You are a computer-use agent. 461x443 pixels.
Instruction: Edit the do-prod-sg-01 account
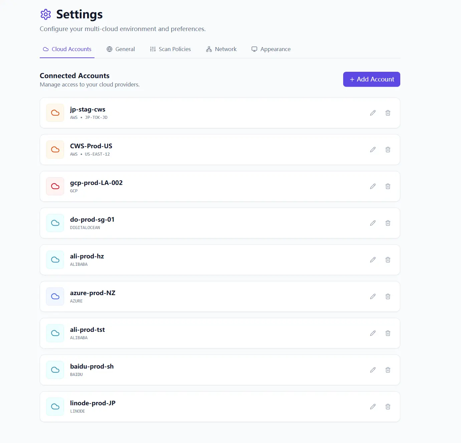pyautogui.click(x=373, y=223)
